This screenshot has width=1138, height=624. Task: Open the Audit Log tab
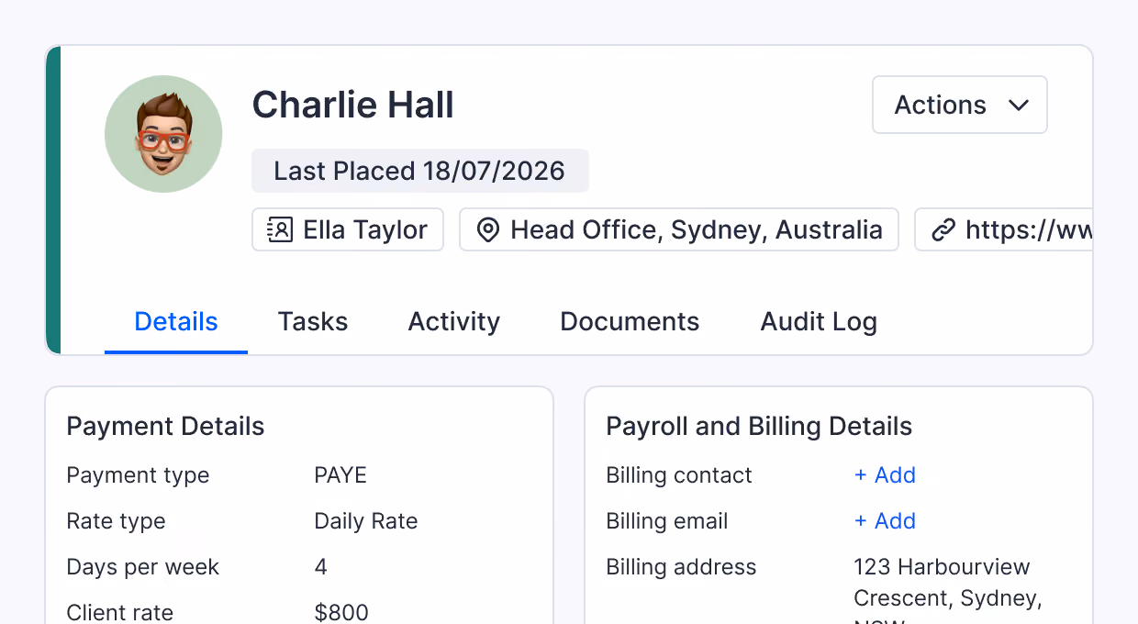819,322
